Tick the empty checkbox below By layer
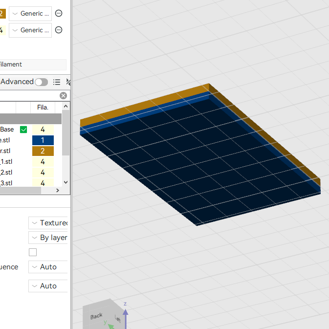 click(x=33, y=252)
